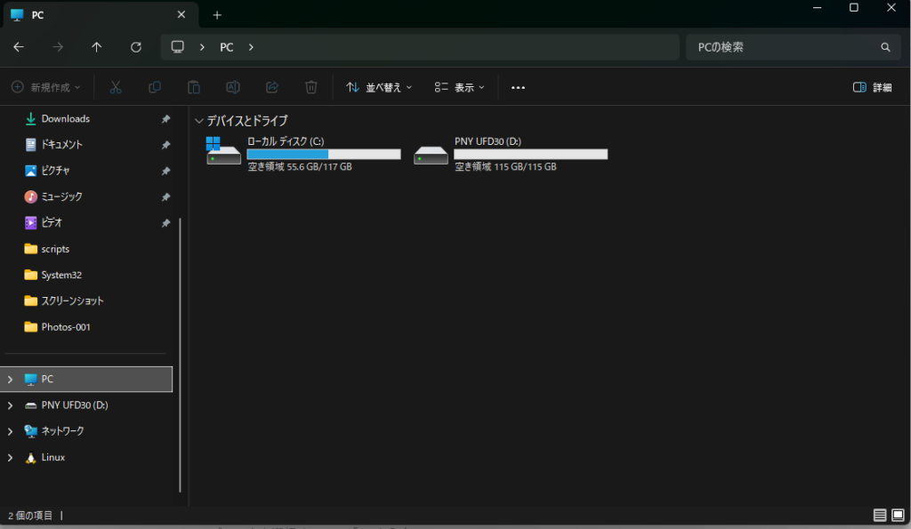The width and height of the screenshot is (911, 529).
Task: Click the PCの検索 search box
Action: pos(783,47)
